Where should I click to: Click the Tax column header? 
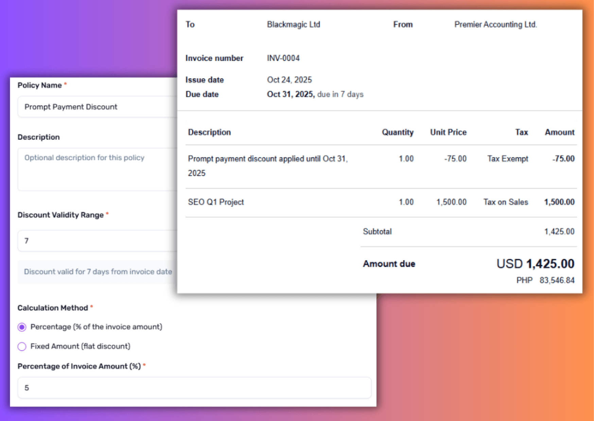pyautogui.click(x=521, y=132)
